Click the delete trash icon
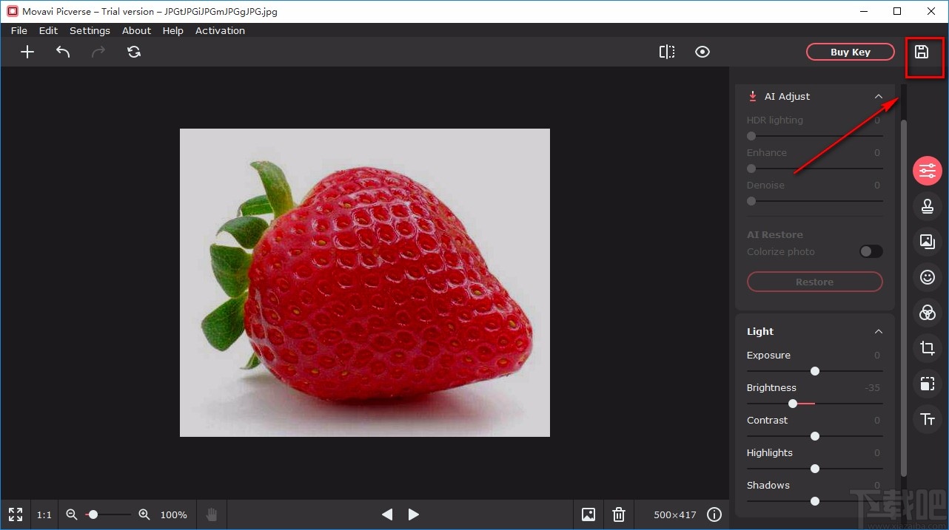The height and width of the screenshot is (530, 949). click(x=619, y=514)
